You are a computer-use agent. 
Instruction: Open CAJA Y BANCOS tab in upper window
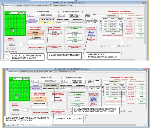pos(19,5)
